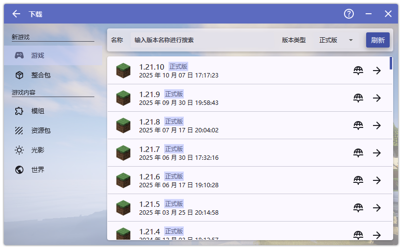Open wiki globe icon for 1.21.8
Screen dimensions: 402x249
[x=358, y=125]
